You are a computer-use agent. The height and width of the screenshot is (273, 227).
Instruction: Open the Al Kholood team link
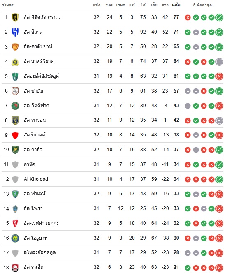(x=36, y=179)
